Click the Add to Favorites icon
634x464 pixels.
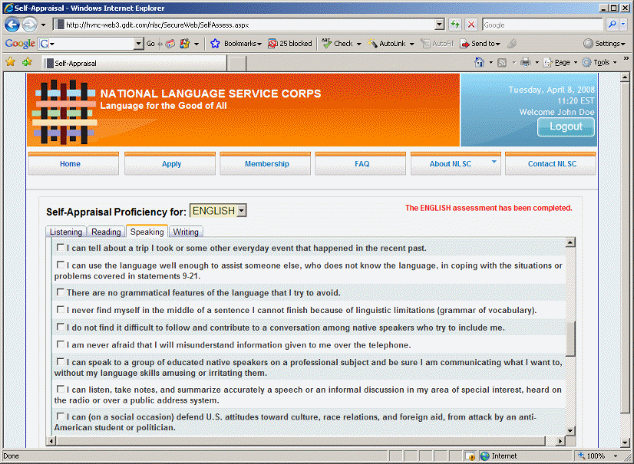[x=27, y=62]
